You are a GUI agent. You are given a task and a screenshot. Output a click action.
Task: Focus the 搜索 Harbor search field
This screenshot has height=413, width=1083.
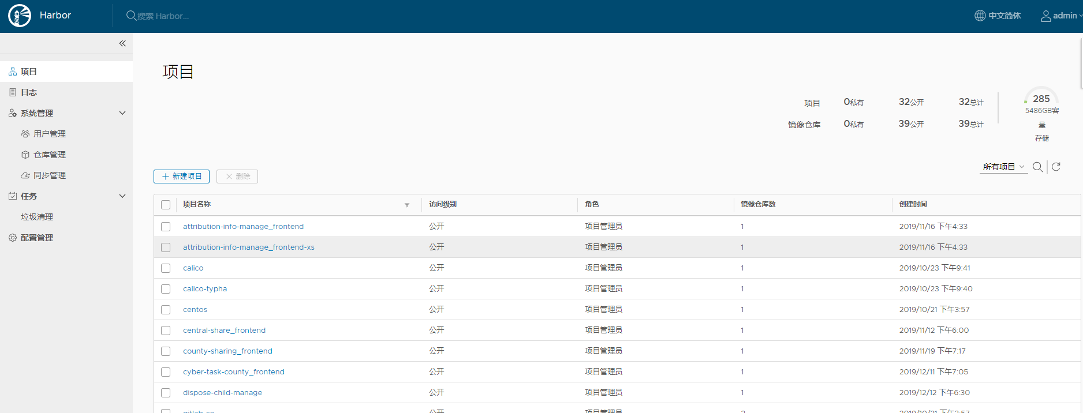[x=163, y=16]
